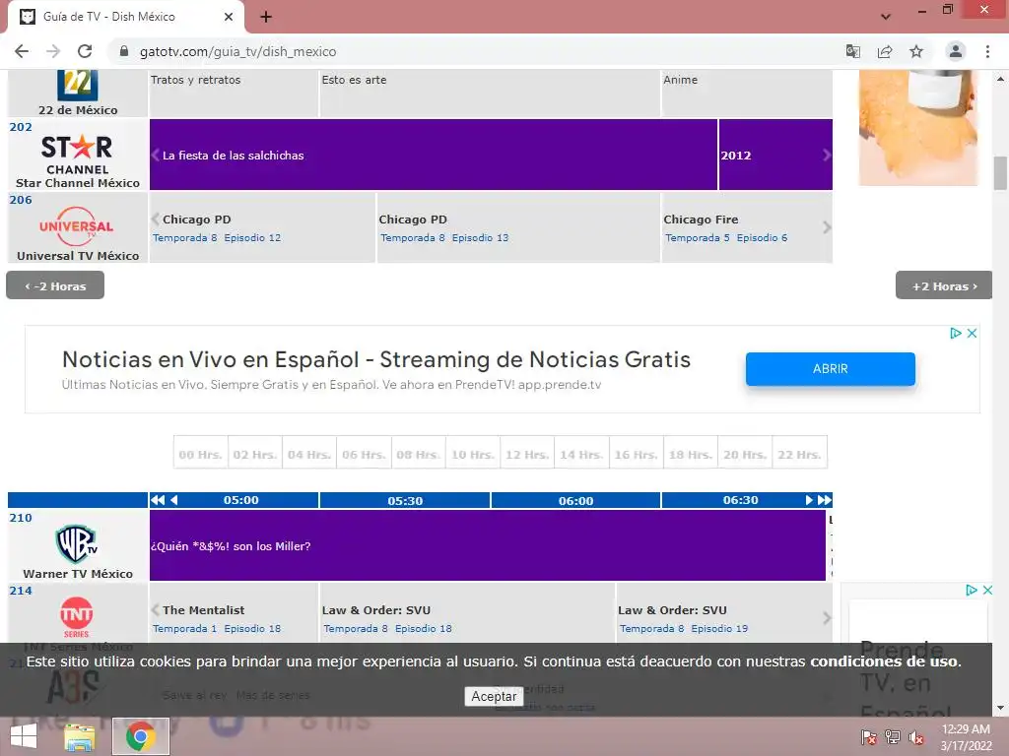Jump to 18 Hrs. time slot

point(691,455)
